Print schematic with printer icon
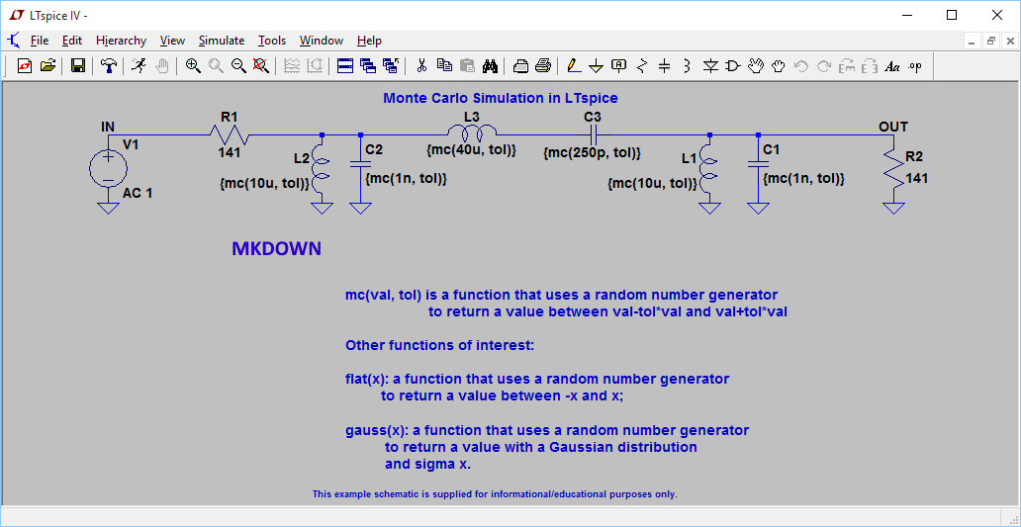 (543, 65)
